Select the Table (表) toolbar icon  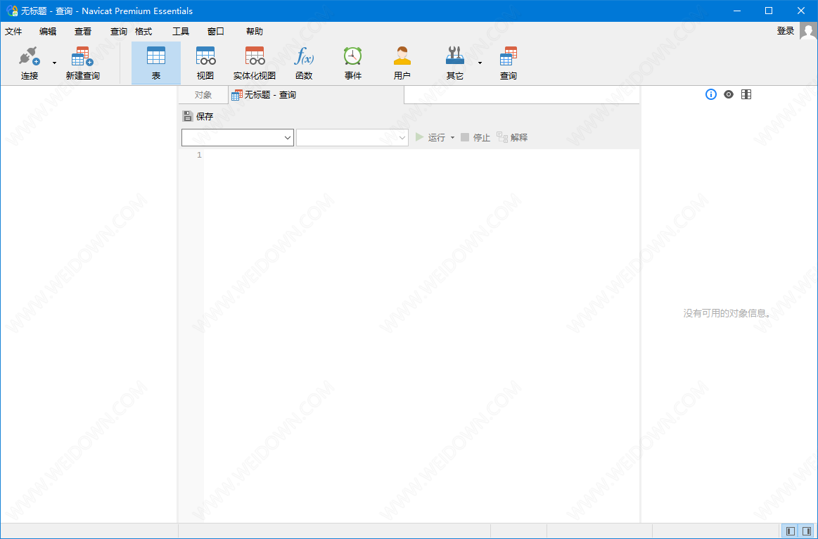pos(156,57)
